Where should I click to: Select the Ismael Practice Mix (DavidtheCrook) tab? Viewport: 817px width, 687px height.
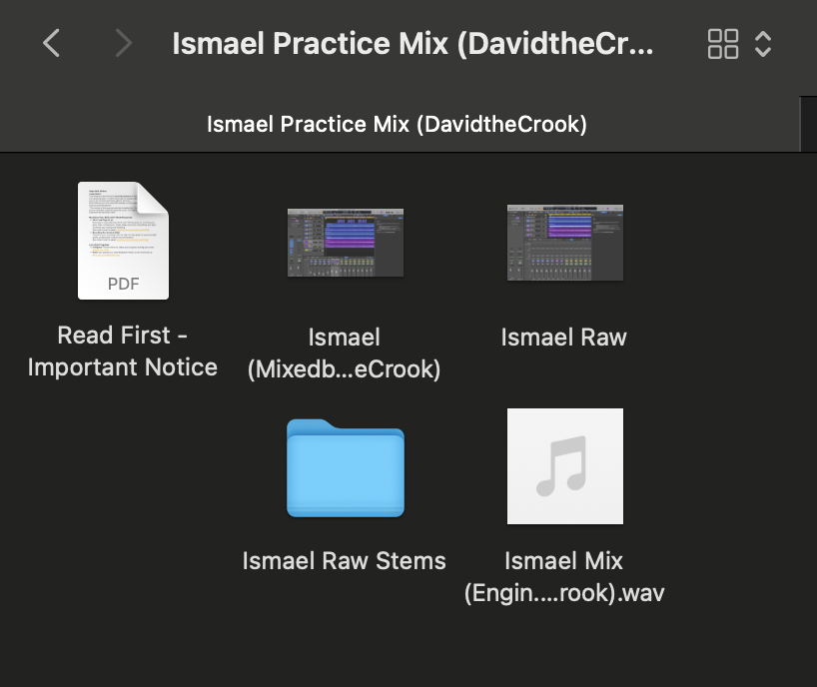pos(397,124)
